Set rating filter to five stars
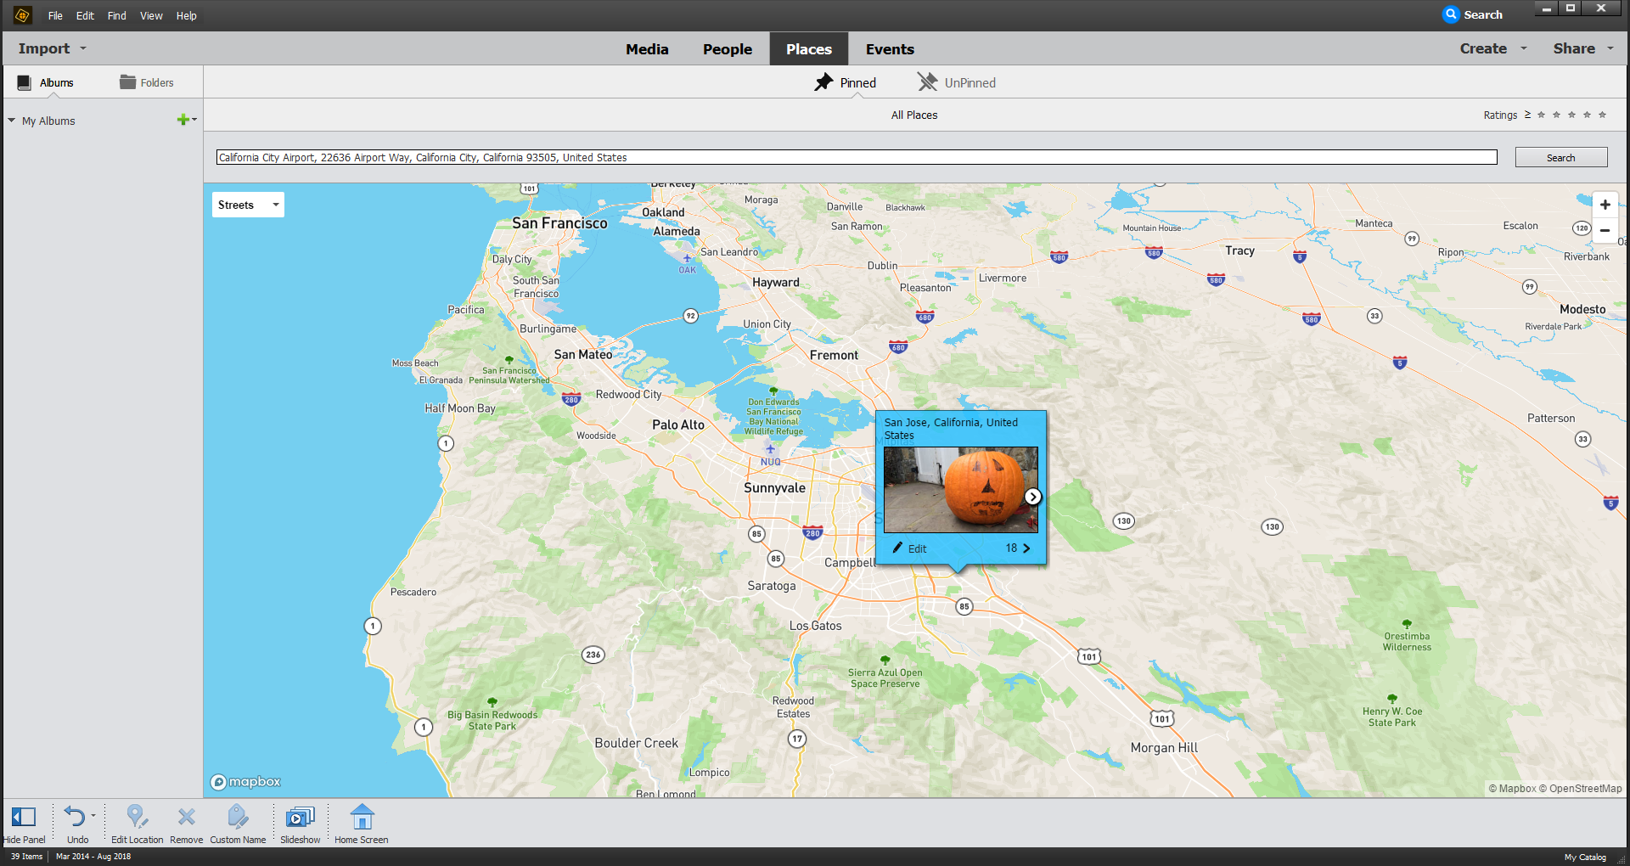The image size is (1630, 866). 1602,115
